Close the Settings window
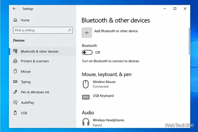Screen dimensions: 198x132 point(185,9)
